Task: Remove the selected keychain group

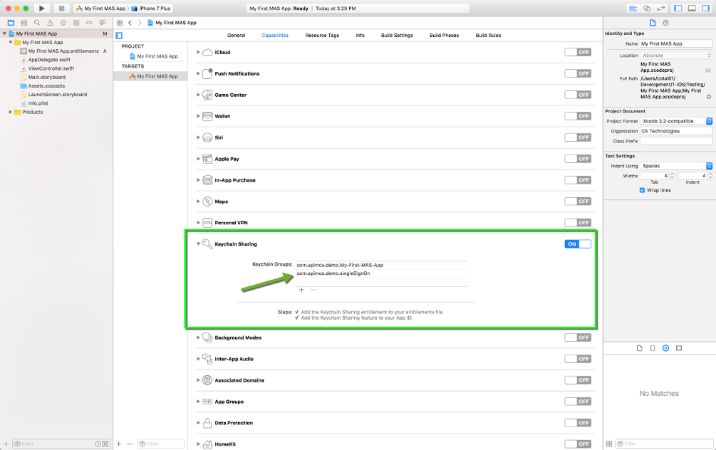Action: 313,290
